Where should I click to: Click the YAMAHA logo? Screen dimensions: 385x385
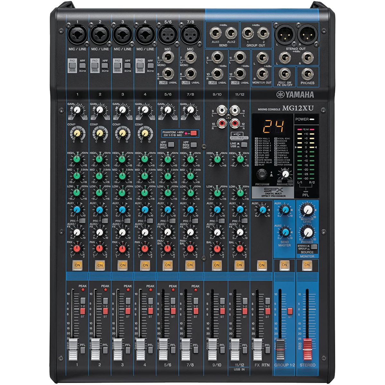click(x=295, y=95)
